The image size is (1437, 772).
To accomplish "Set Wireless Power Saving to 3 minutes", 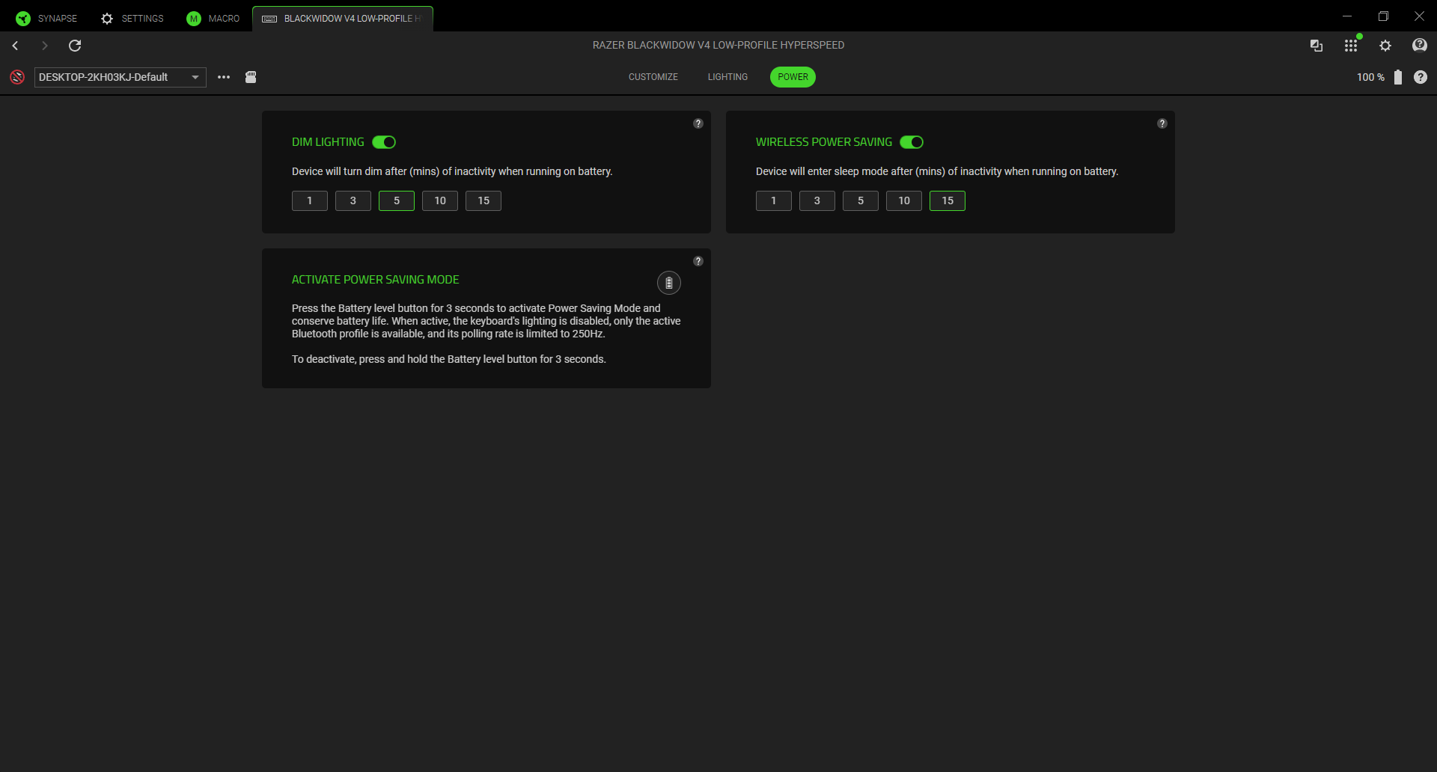I will (817, 200).
